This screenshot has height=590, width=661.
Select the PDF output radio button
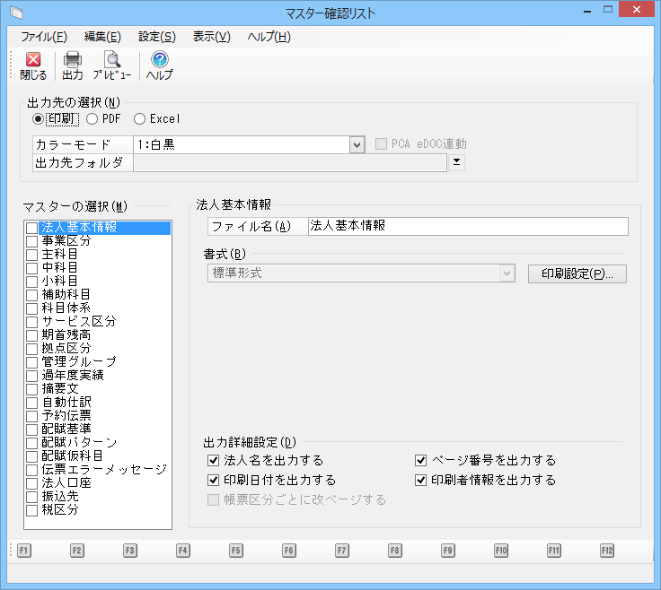pyautogui.click(x=93, y=118)
